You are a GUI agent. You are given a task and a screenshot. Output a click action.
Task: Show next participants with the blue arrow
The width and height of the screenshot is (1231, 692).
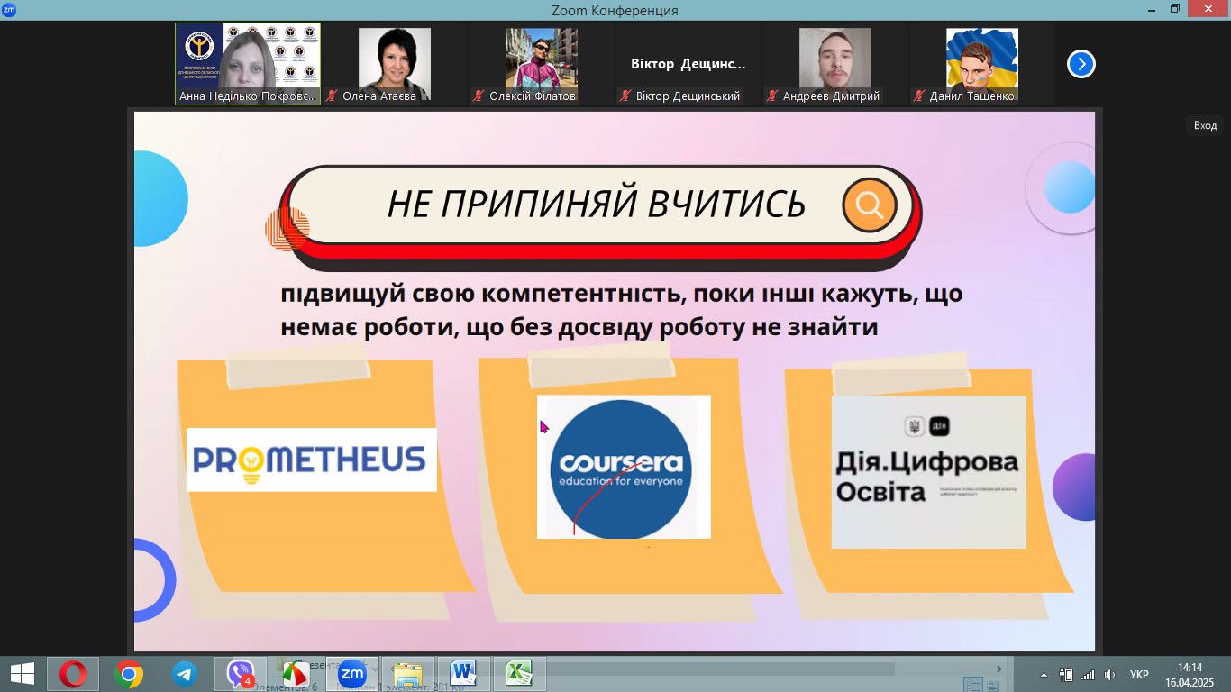1081,64
